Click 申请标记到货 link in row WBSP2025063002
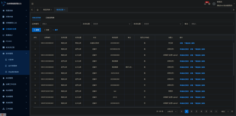The height and width of the screenshot is (116, 236). 184,97
